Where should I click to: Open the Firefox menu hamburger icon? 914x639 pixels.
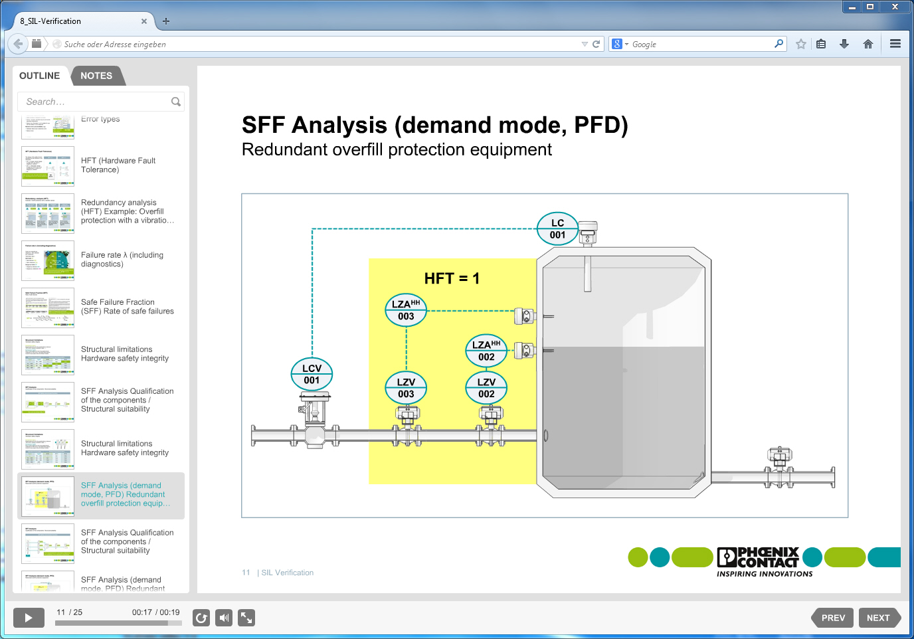895,44
